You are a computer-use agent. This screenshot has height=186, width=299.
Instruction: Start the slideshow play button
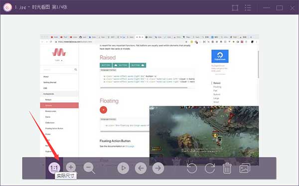[123, 168]
